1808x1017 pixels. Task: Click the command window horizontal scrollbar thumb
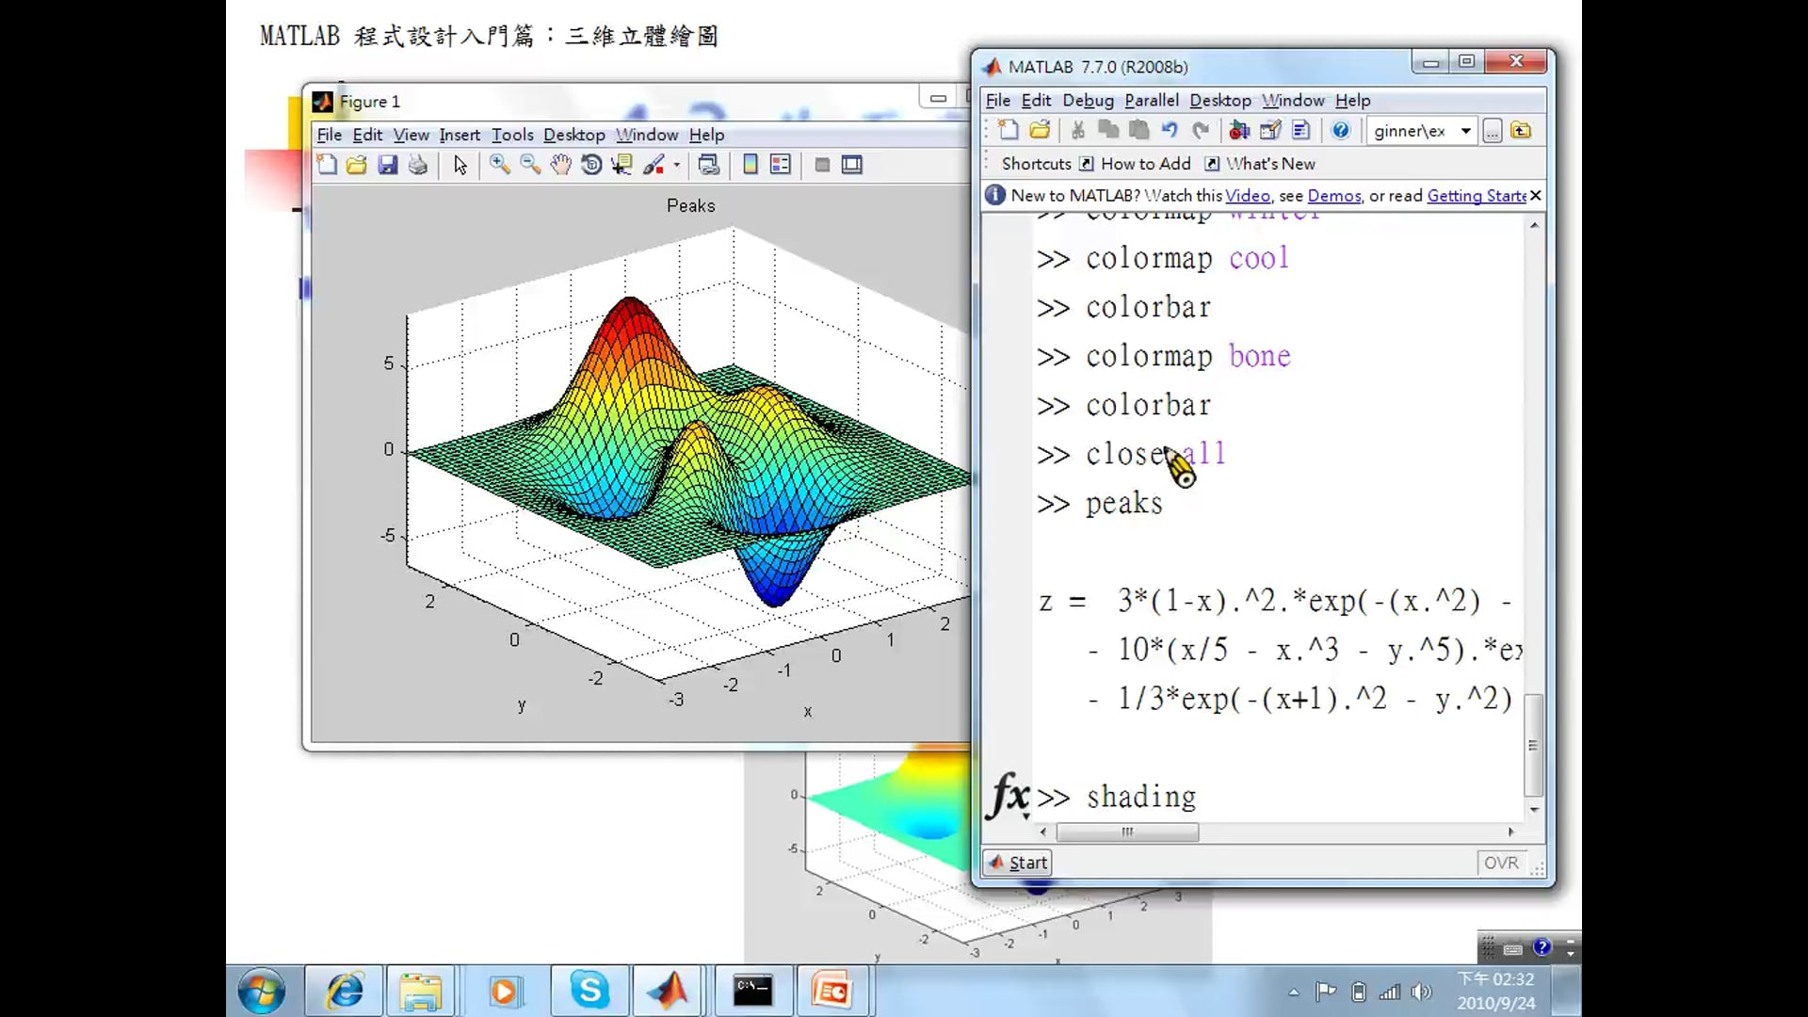1127,832
